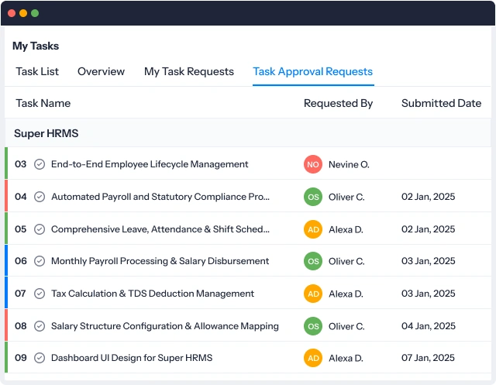Screen dimensions: 496x385
Task: Click name Oliver C. in task 06 row
Action: [346, 262]
